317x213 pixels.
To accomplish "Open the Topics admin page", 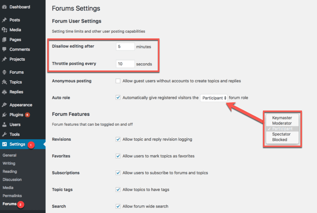I will tap(15, 82).
